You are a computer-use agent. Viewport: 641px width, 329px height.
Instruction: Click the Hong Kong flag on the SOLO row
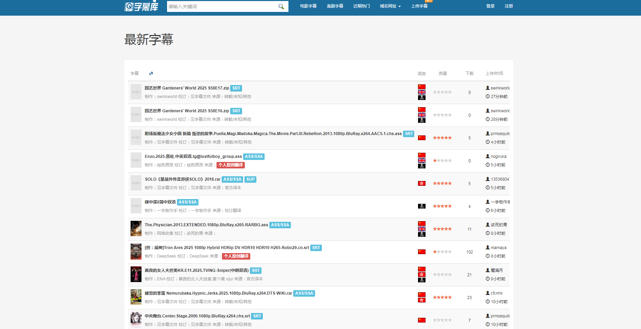(x=422, y=183)
